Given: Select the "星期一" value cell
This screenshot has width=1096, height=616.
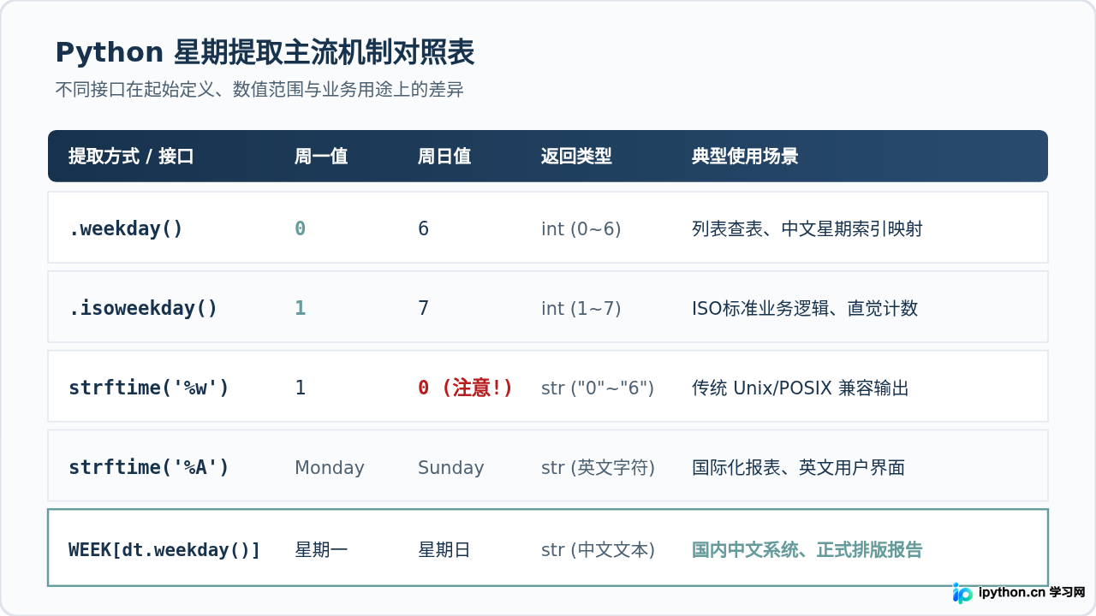Looking at the screenshot, I should (x=321, y=550).
